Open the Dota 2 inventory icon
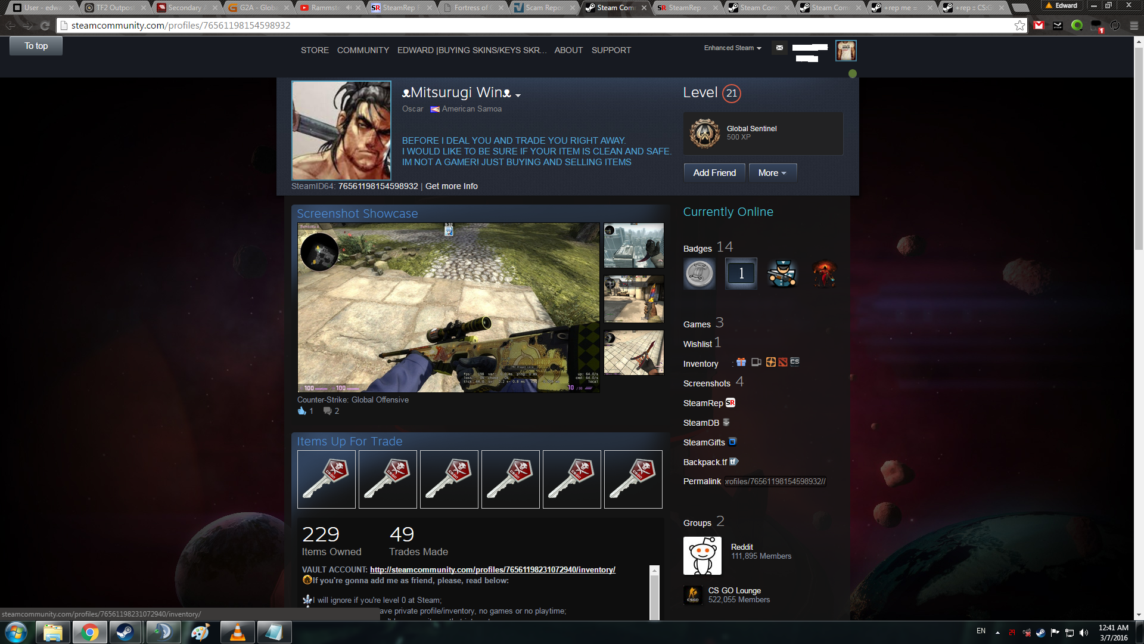 [782, 363]
